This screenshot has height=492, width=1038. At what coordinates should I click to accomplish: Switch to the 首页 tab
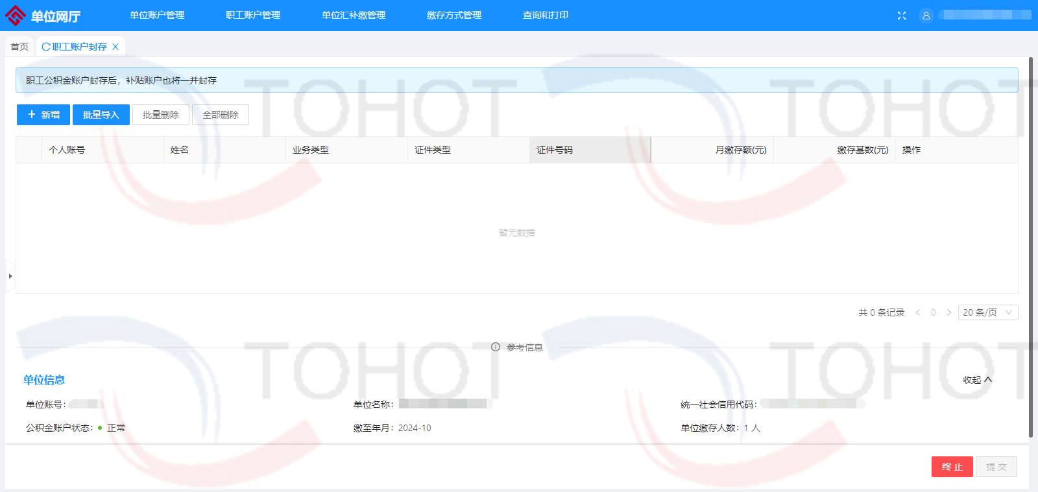(x=19, y=47)
